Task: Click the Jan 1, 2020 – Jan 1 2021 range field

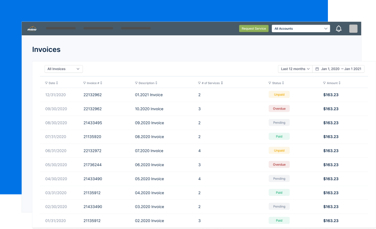Action: pyautogui.click(x=338, y=69)
